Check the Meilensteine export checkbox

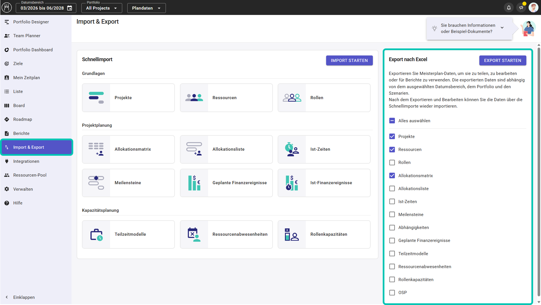392,215
